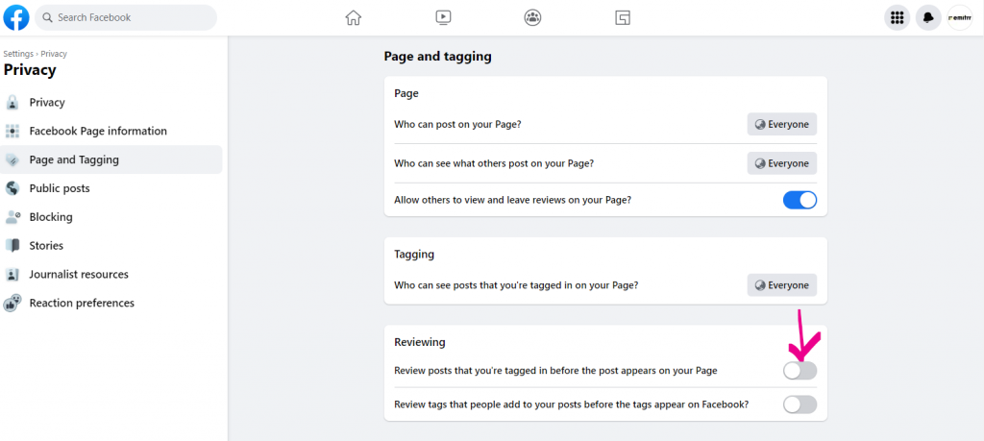Viewport: 984px width, 441px height.
Task: Disable the reviews on your Page toggle
Action: [x=799, y=200]
